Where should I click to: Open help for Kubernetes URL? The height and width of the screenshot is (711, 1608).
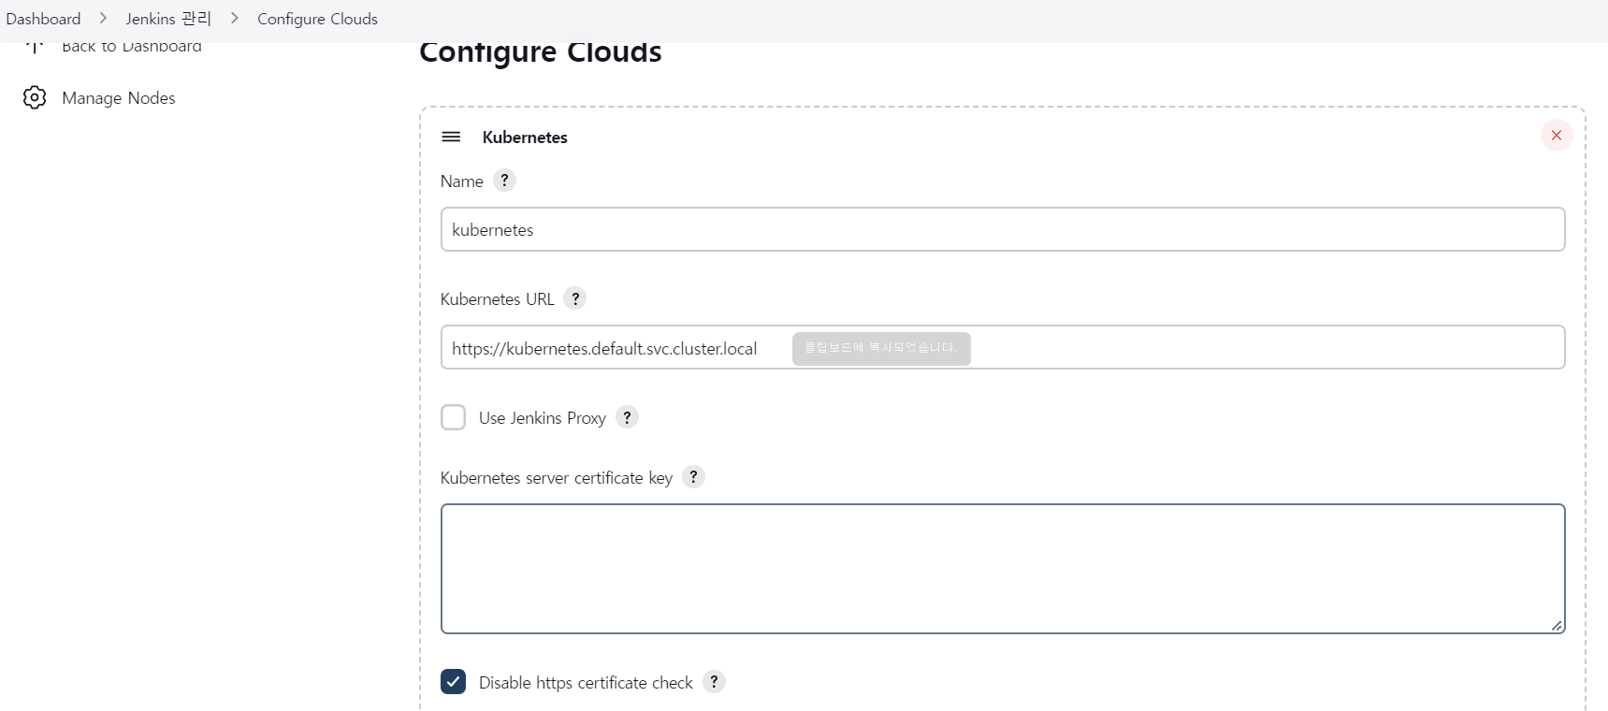pyautogui.click(x=575, y=298)
